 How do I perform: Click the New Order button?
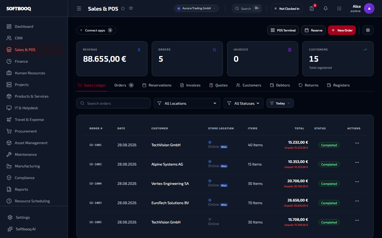(x=342, y=30)
